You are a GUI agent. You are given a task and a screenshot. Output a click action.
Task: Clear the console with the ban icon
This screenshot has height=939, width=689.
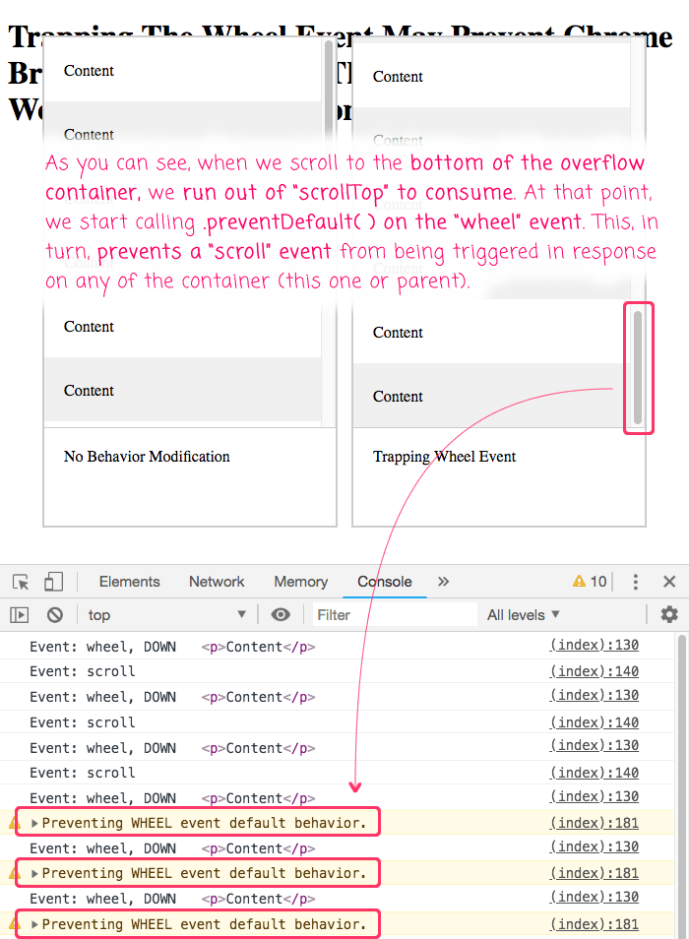coord(55,615)
